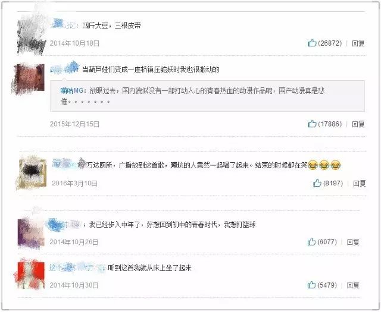Open avatar of the 万达厕所 commenter
The width and height of the screenshot is (381, 312).
[x=32, y=173]
